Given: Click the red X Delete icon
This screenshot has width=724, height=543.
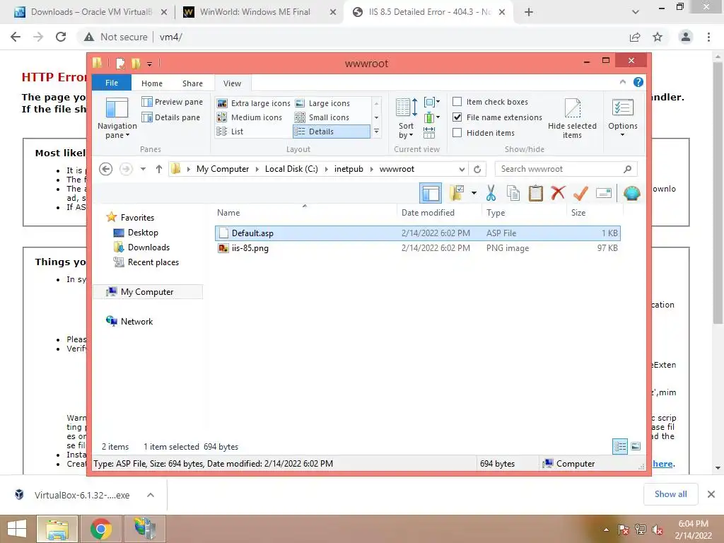Looking at the screenshot, I should 558,192.
